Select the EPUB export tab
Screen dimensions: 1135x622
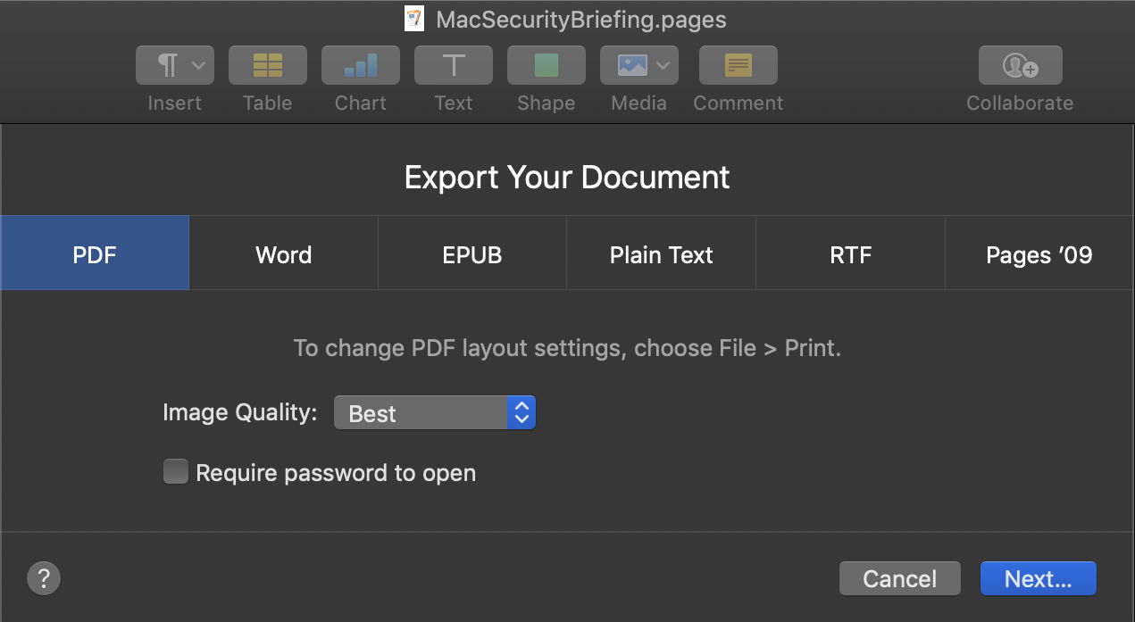tap(472, 254)
